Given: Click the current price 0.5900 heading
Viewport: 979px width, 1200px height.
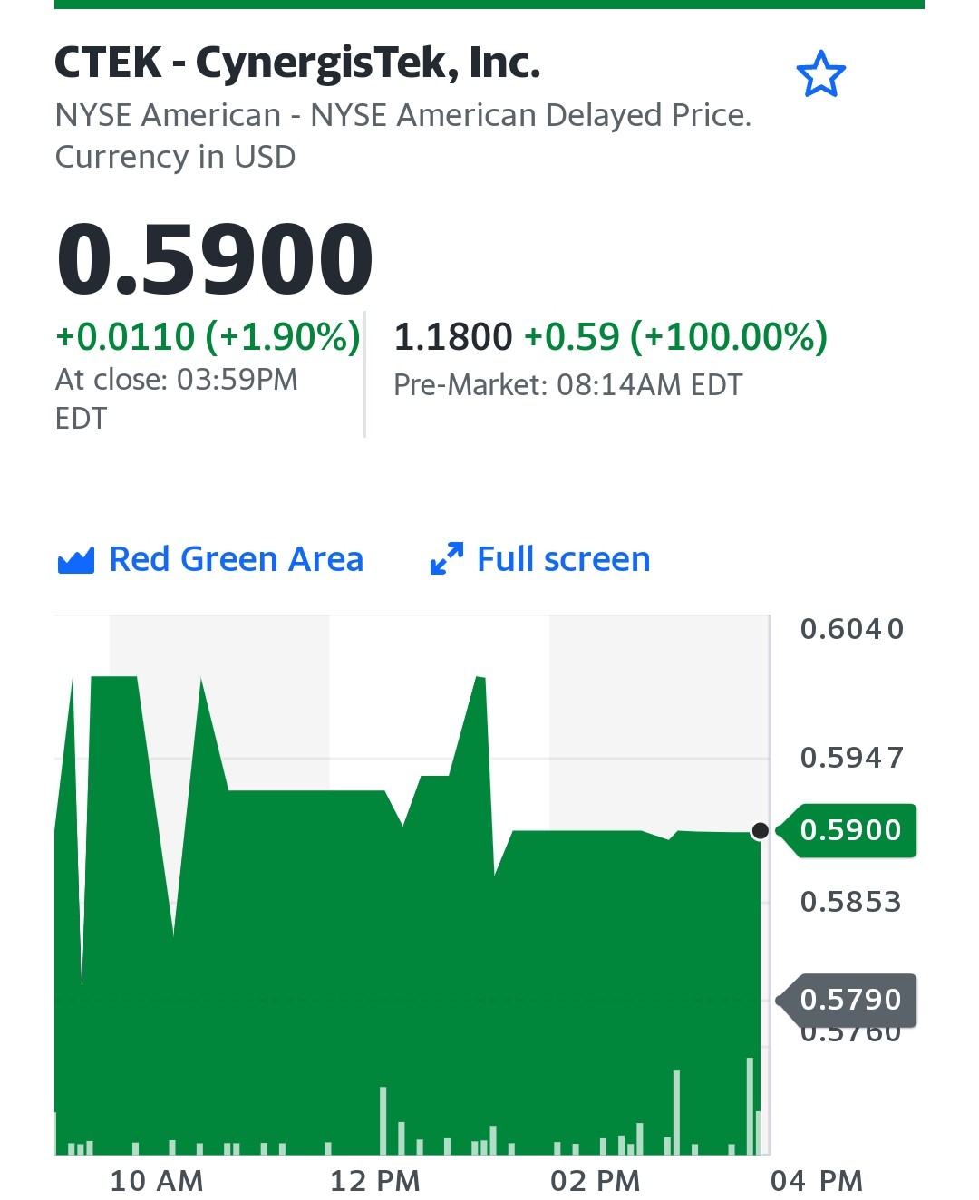Looking at the screenshot, I should click(215, 259).
